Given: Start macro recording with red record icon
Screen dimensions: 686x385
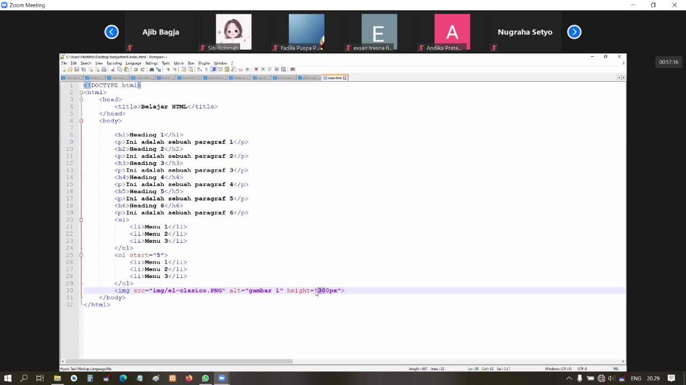Looking at the screenshot, I should click(256, 70).
